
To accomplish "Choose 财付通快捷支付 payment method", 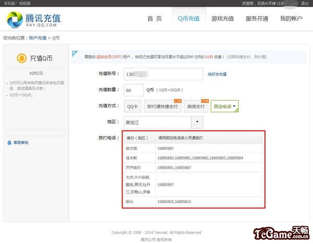I will 162,106.
